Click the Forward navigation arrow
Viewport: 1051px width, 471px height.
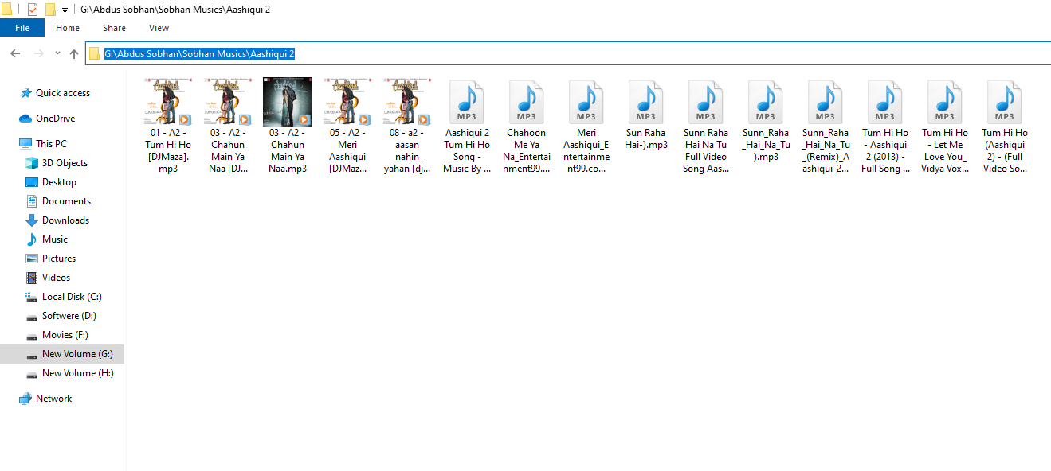[38, 53]
